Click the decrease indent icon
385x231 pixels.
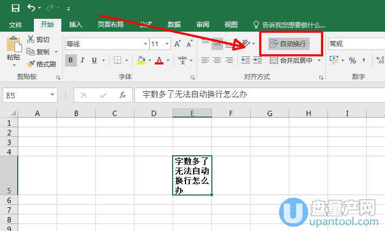coord(246,60)
